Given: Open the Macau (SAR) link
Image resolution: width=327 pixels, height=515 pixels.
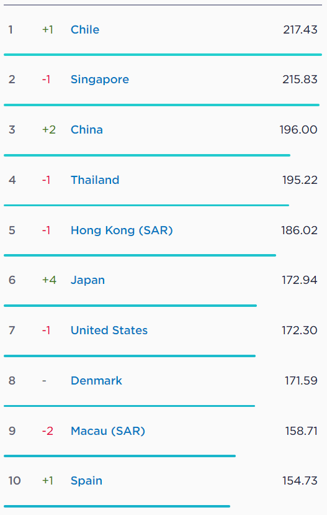Looking at the screenshot, I should pyautogui.click(x=108, y=431).
